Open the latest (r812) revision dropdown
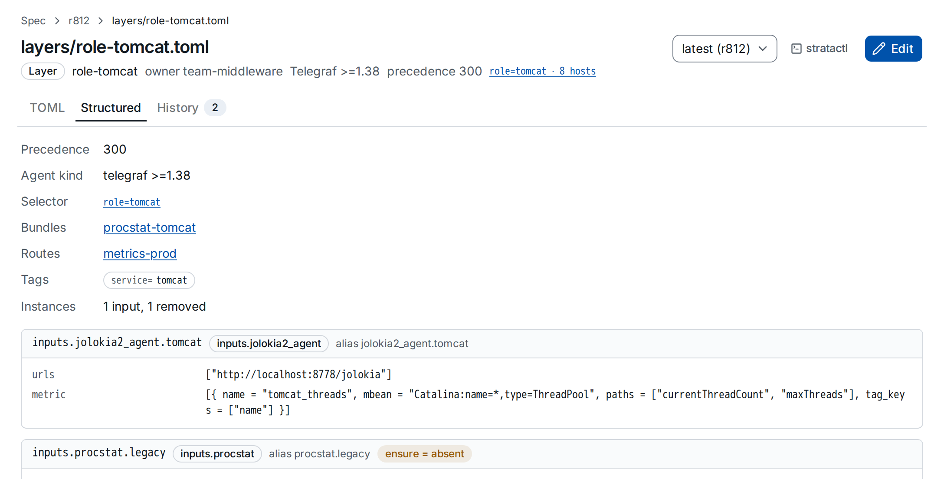Screen dimensions: 944x479 (x=724, y=49)
